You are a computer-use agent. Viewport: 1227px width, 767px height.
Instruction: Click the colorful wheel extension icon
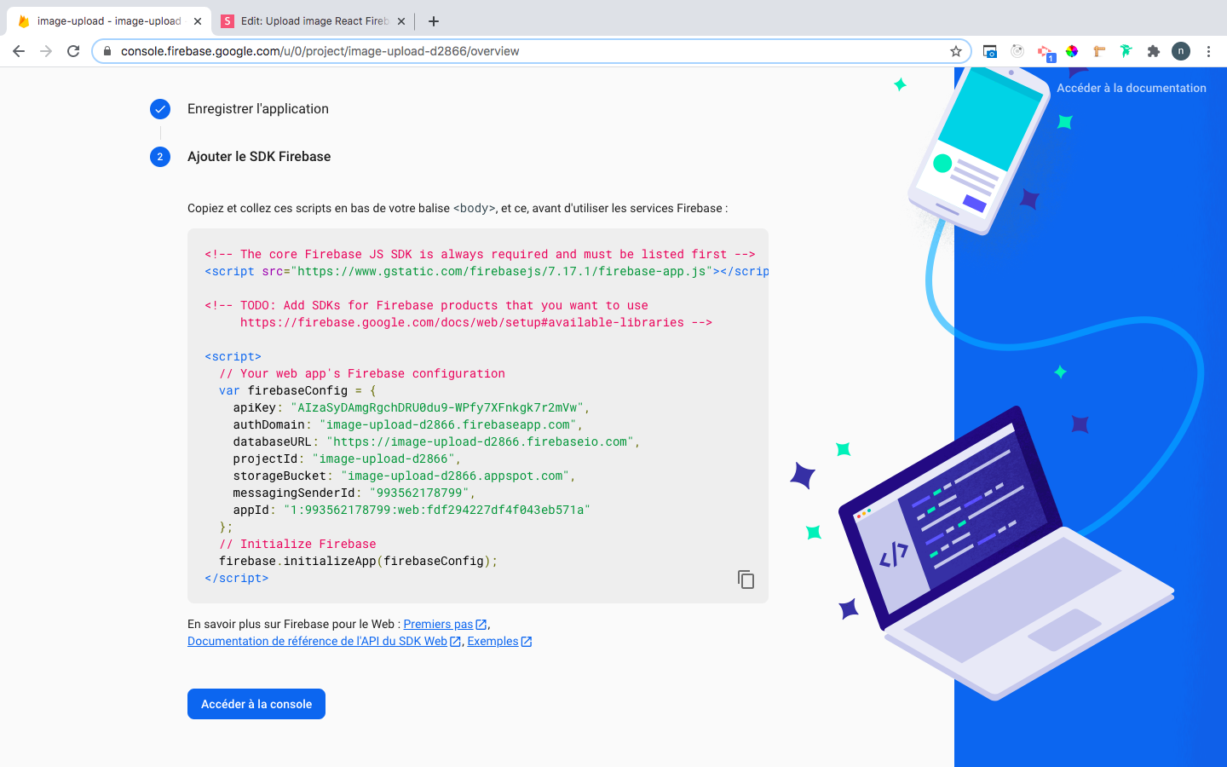tap(1072, 51)
